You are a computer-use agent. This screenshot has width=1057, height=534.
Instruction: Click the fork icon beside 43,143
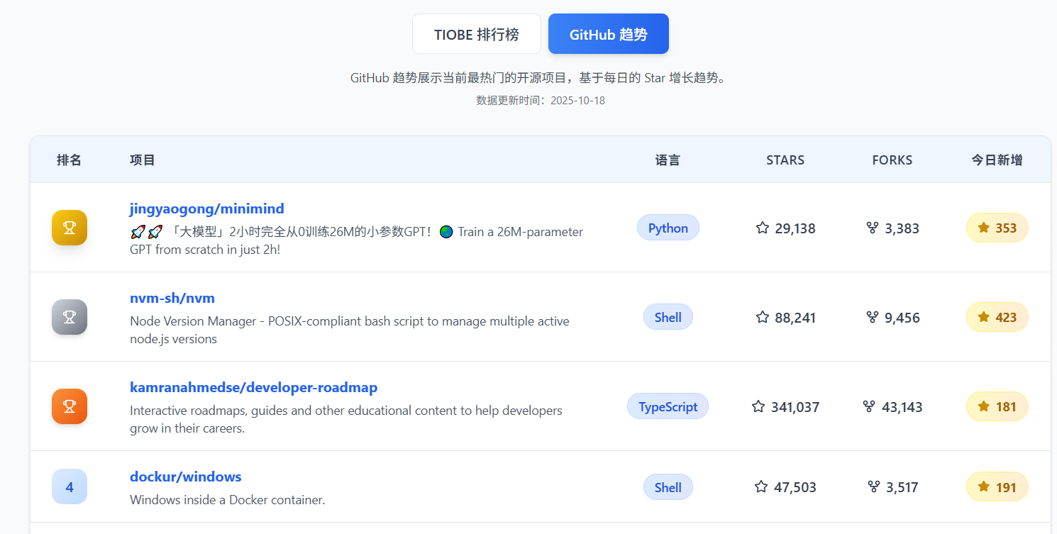(869, 406)
